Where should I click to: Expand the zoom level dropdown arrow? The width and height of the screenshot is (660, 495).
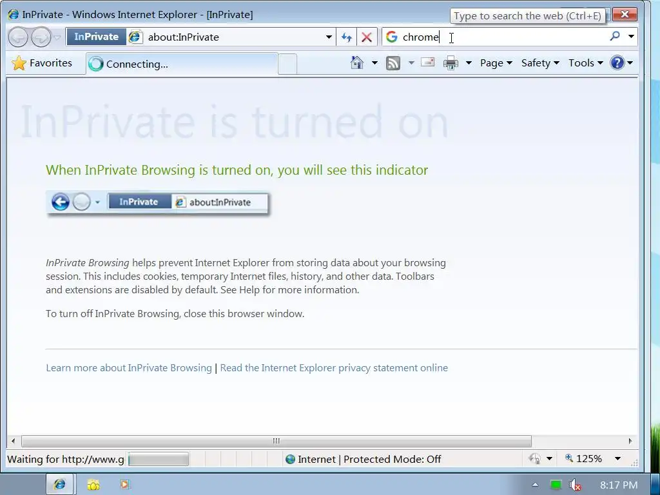point(617,458)
